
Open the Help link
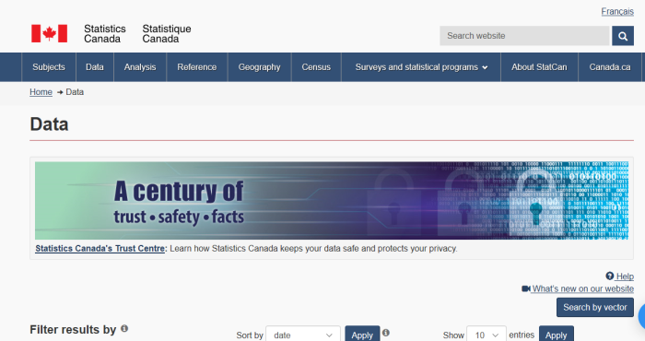tap(625, 276)
